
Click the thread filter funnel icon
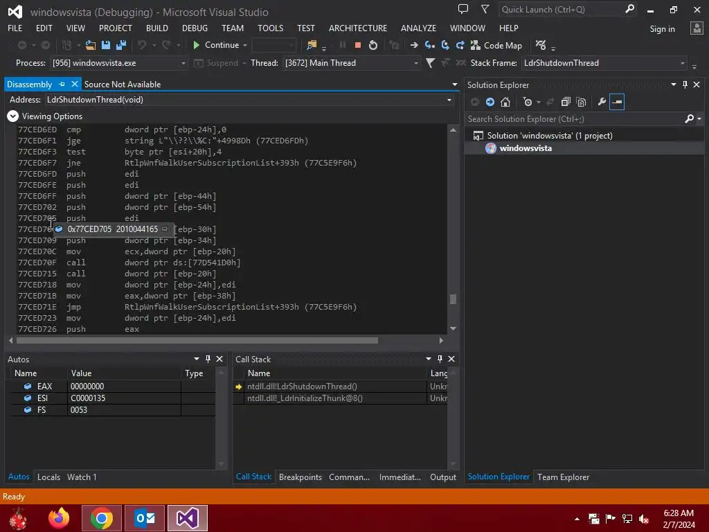pyautogui.click(x=431, y=63)
